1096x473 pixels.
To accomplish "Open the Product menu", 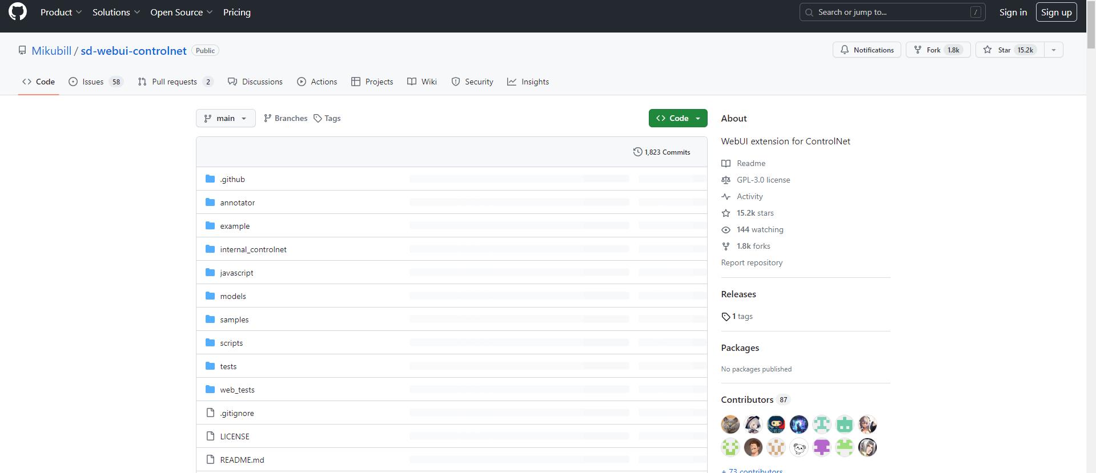I will [61, 12].
